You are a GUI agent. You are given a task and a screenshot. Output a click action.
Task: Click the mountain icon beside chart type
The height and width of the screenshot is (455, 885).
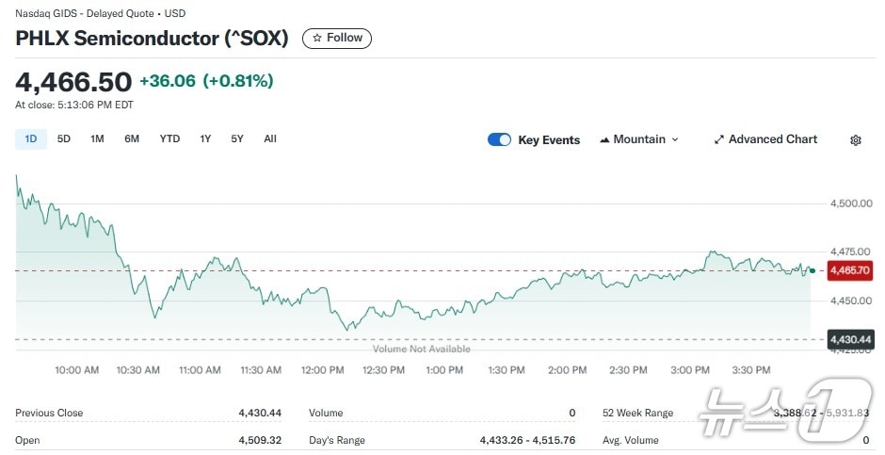(x=603, y=139)
